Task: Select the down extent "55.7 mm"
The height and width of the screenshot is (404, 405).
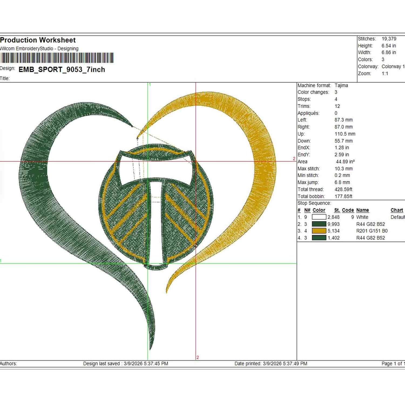Action: [x=344, y=141]
